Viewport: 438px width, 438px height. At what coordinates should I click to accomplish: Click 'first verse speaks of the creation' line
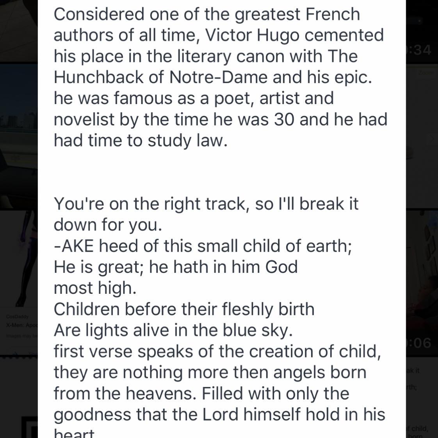coord(217,351)
